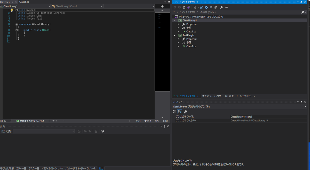Screen dimensions: 310x170
Task: Expand Properties under TestPlugin
Action: click(178, 39)
